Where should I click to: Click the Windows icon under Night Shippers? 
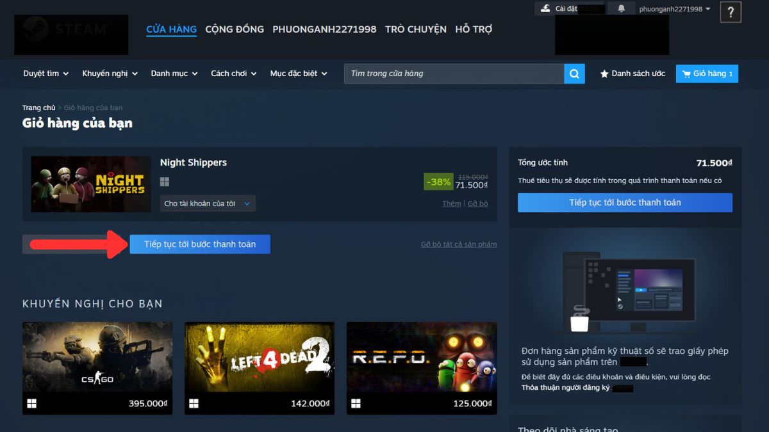click(165, 181)
